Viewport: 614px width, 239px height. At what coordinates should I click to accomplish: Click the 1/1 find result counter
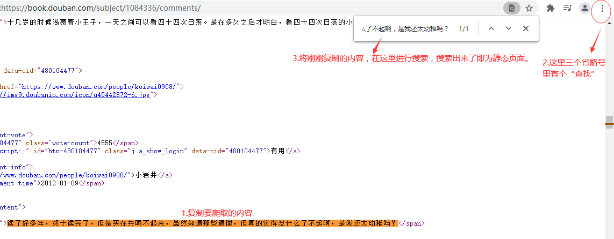point(463,29)
